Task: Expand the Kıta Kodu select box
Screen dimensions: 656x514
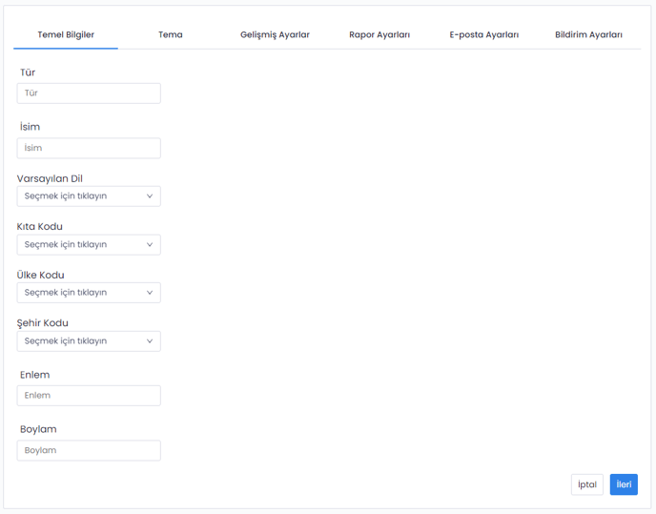Action: 88,245
